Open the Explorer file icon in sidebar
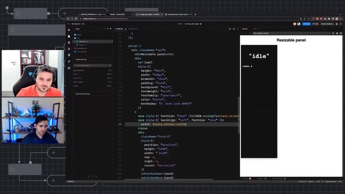345x194 pixels. pos(69,36)
